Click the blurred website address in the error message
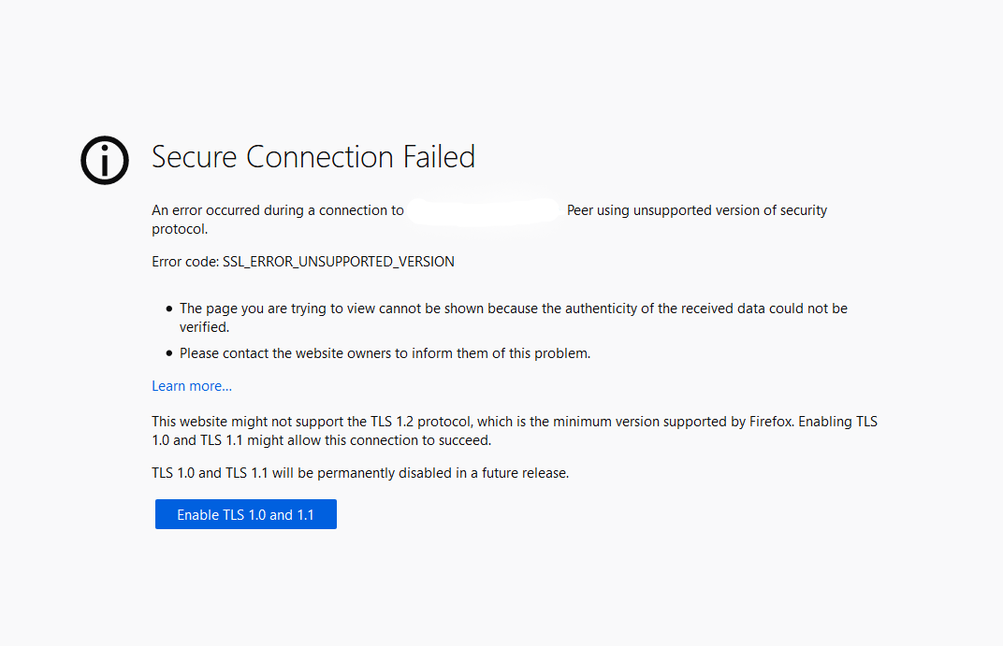1003x646 pixels. (x=483, y=209)
